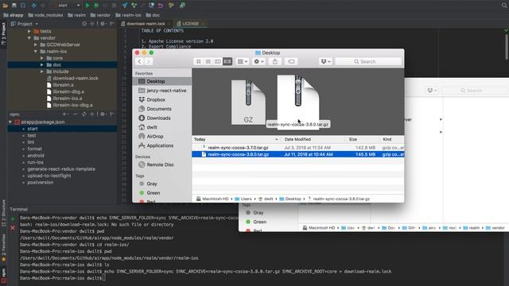Click the save all disk icon in IDE toolbar

click(x=14, y=6)
